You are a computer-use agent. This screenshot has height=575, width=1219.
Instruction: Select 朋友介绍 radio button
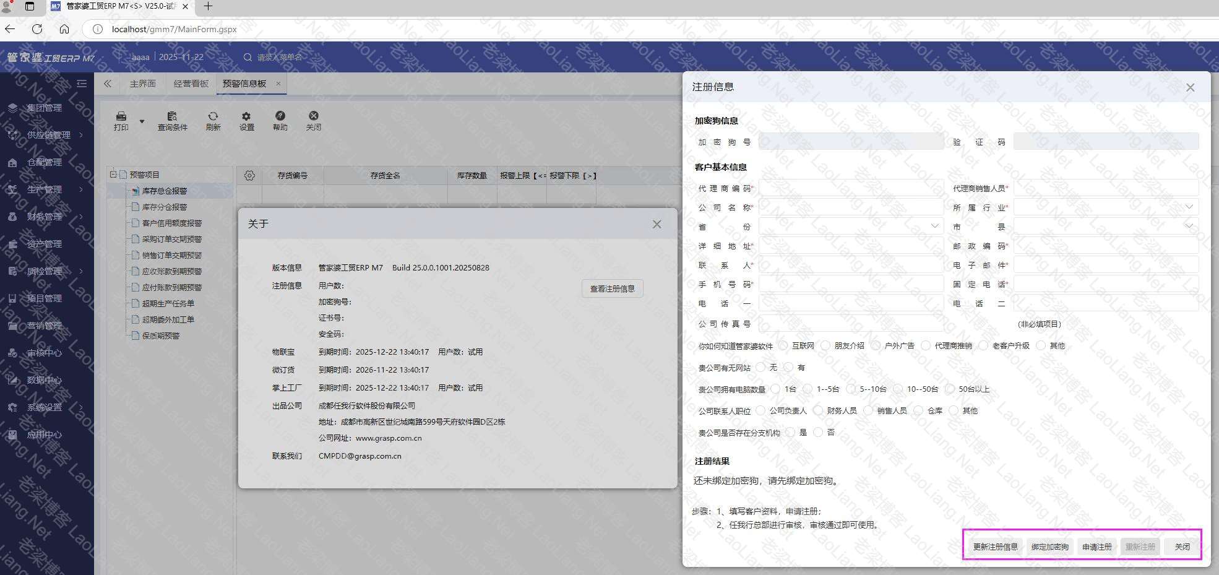point(825,345)
